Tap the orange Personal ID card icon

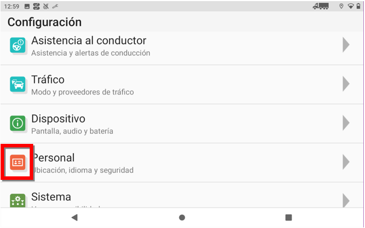point(17,162)
